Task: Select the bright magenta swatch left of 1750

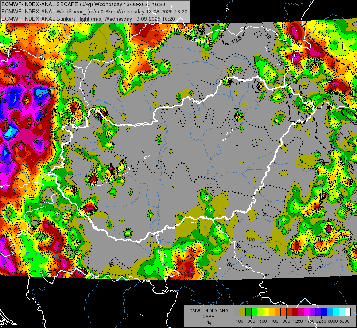Action: click(x=307, y=312)
